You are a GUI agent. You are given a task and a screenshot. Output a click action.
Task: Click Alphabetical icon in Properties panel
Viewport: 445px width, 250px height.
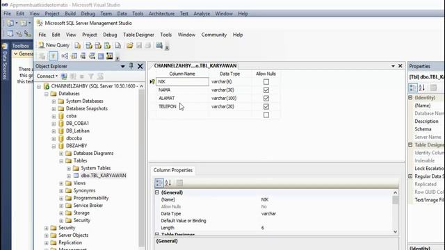[x=422, y=87]
